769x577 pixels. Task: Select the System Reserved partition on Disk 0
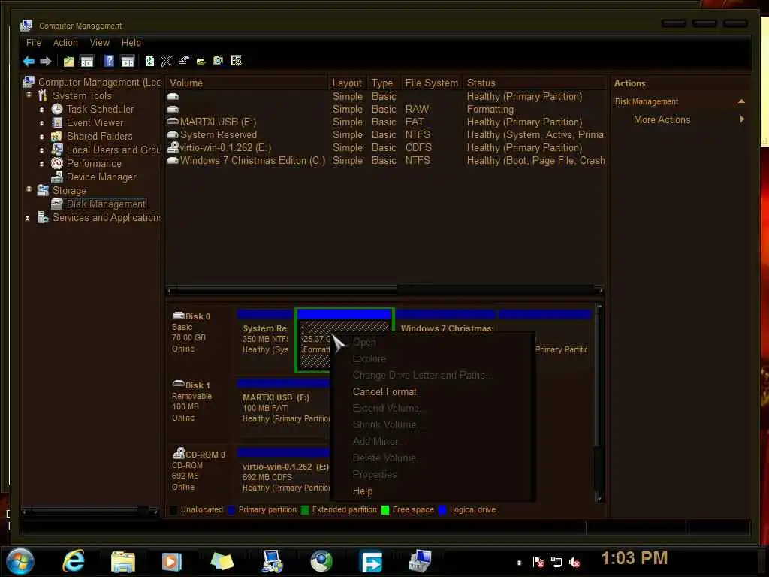[x=265, y=340]
